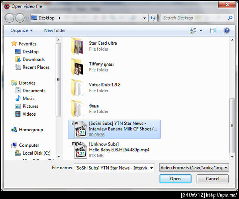This screenshot has width=239, height=199.
Task: Click the file list scroll up arrow
Action: (232, 40)
